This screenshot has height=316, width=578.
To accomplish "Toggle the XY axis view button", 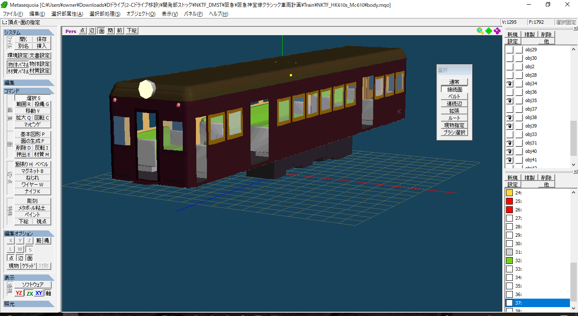I will pos(39,293).
